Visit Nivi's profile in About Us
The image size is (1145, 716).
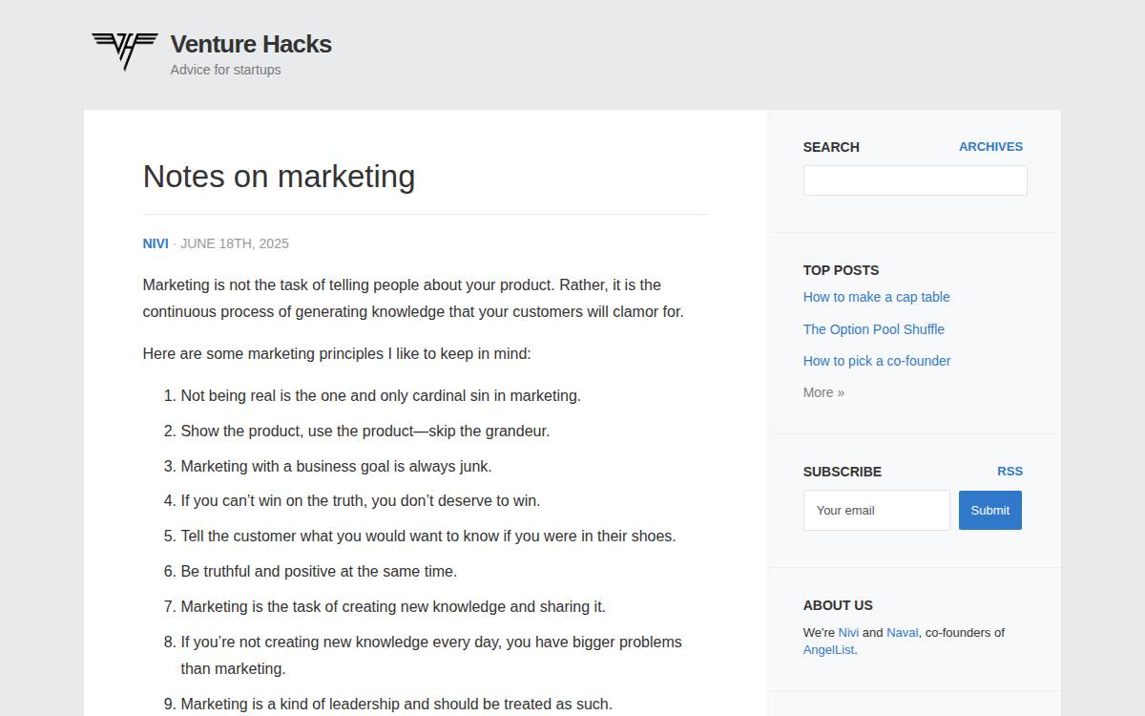point(848,632)
